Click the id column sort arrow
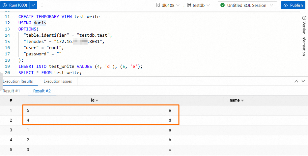Screen dimensions: 308x156 97,101
